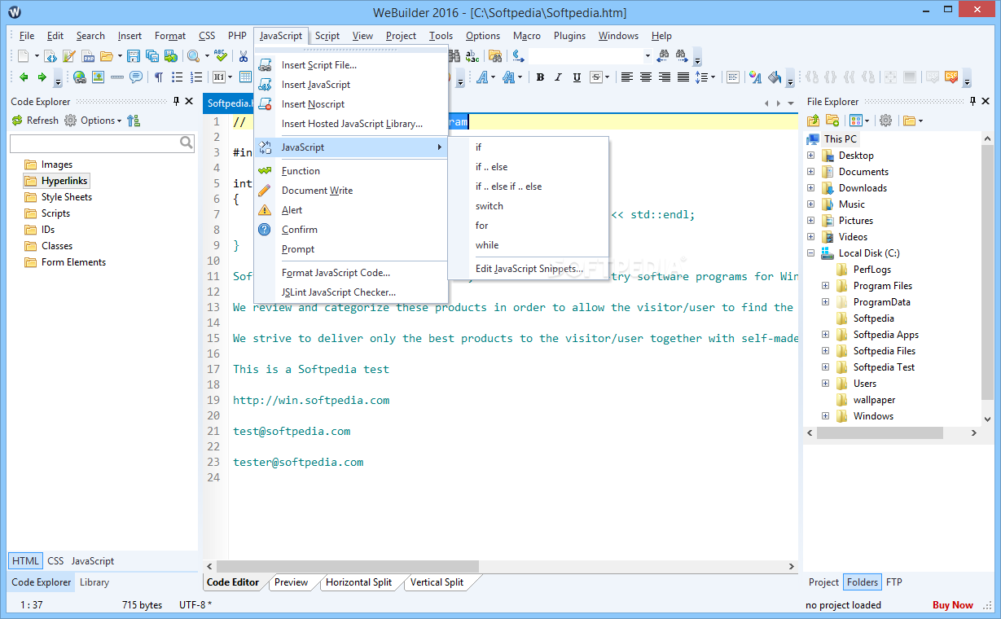
Task: Click the spell check ABC icon
Action: coord(221,55)
